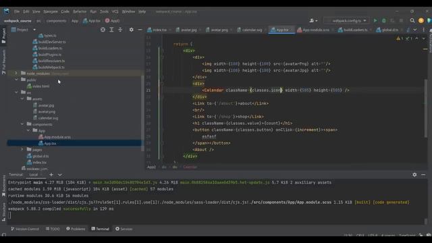Viewport: 432px width, 243px height.
Task: Click the orange user avatar icon
Action: [x=421, y=21]
